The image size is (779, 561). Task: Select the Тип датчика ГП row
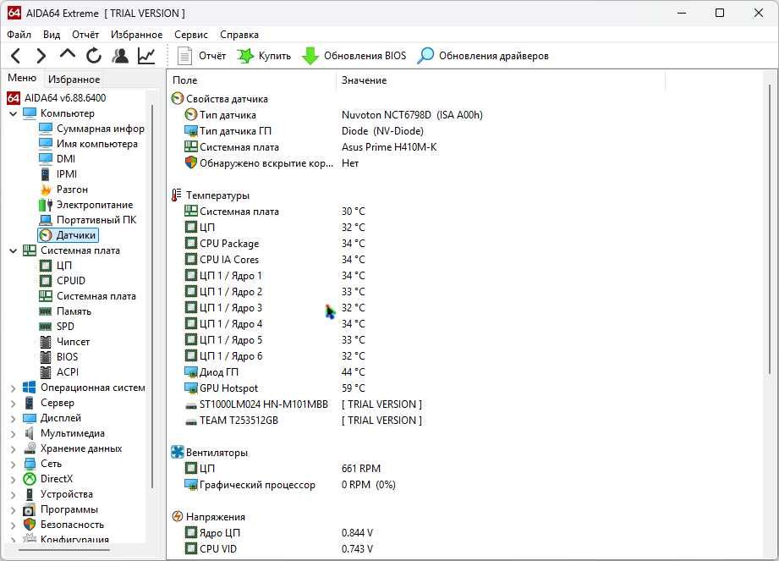pyautogui.click(x=304, y=131)
